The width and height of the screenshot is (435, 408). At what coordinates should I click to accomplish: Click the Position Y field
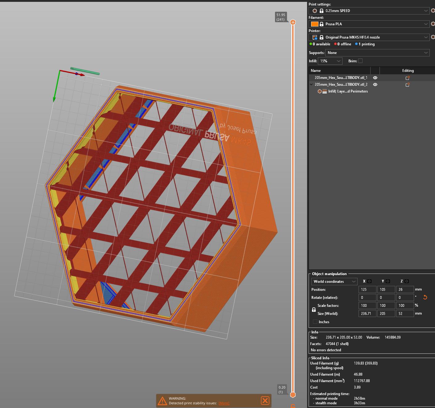tap(386, 290)
